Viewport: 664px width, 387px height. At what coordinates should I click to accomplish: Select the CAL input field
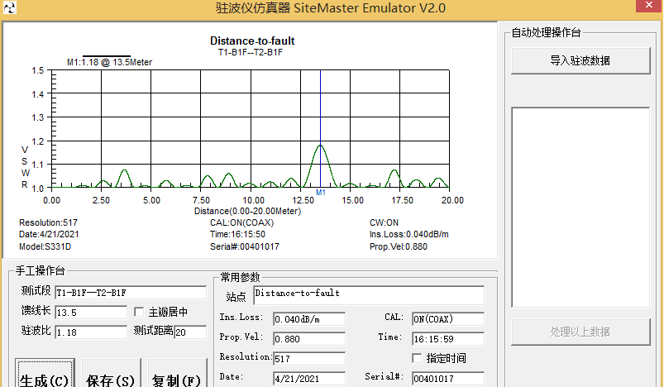pyautogui.click(x=447, y=319)
